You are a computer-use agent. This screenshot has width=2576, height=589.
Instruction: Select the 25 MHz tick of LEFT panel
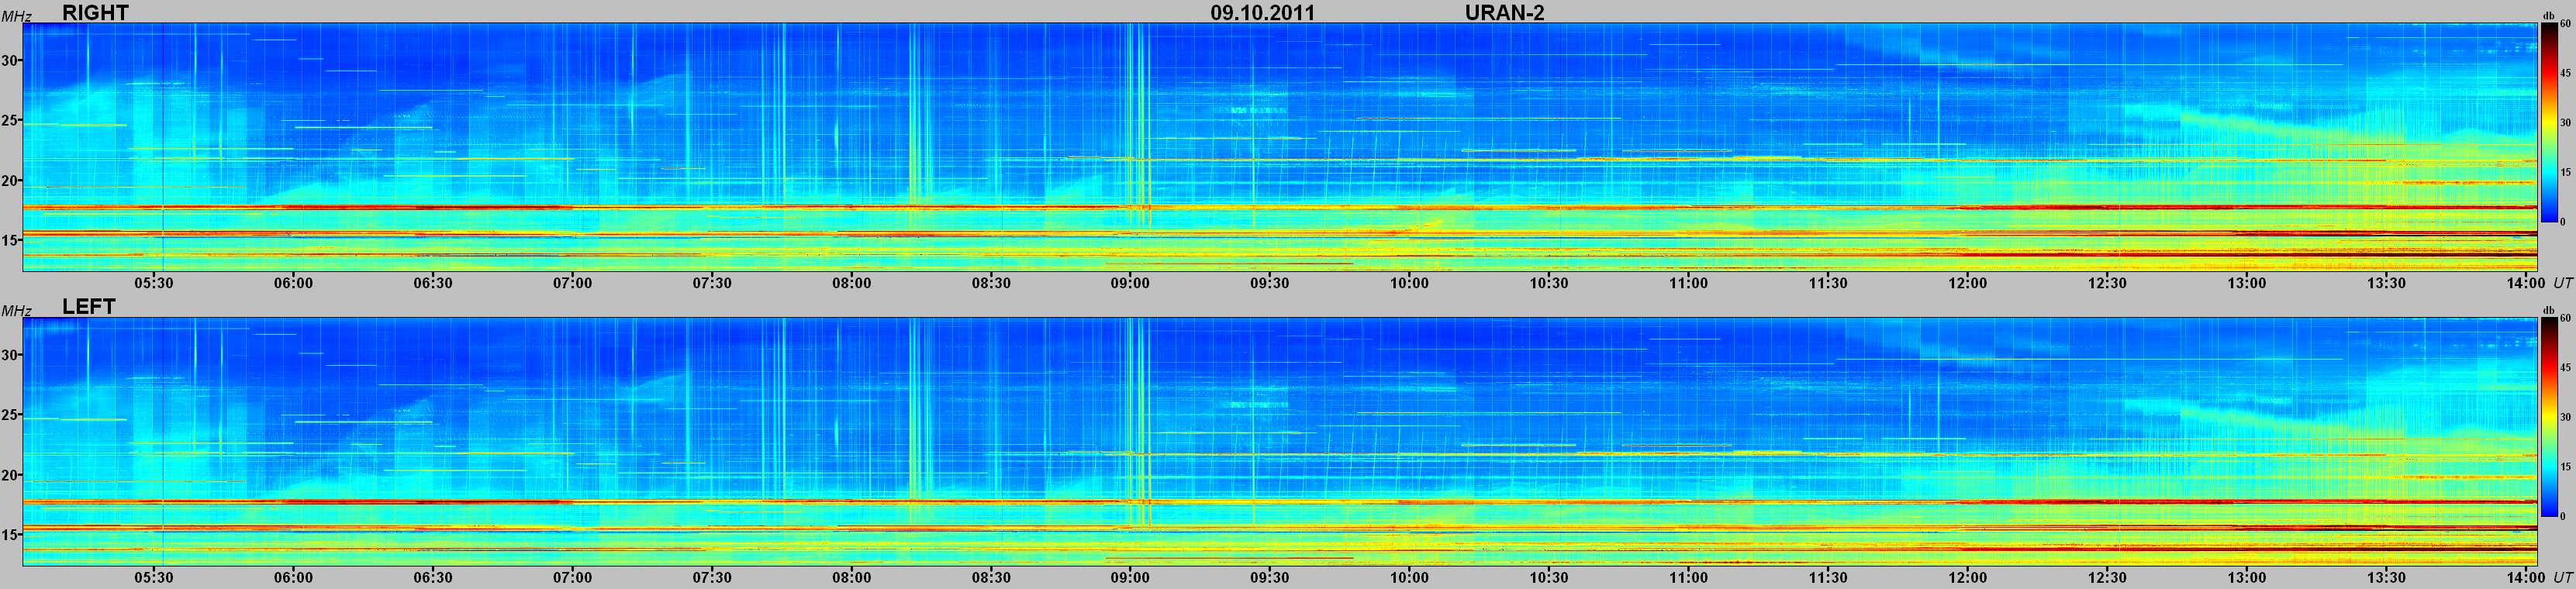[10, 415]
